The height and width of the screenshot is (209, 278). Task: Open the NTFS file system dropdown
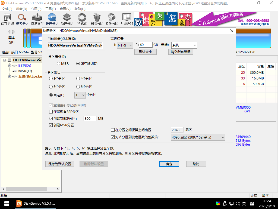click(125, 45)
